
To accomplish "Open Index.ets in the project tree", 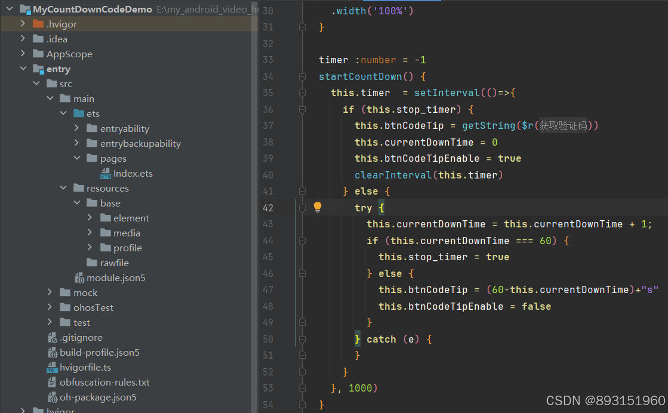I will pyautogui.click(x=133, y=173).
